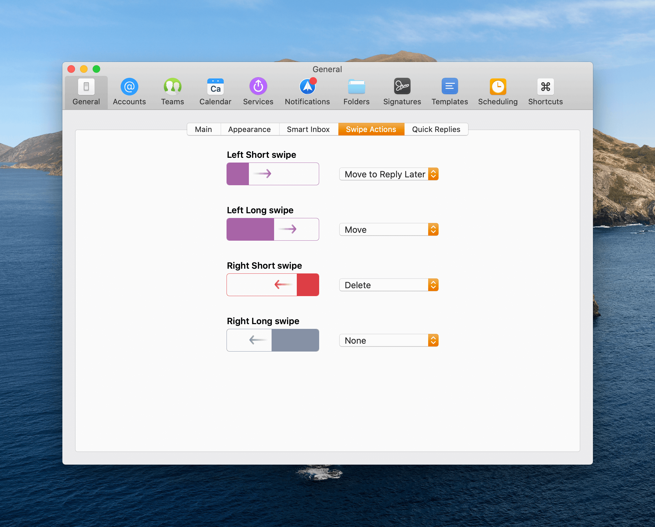Open Notifications preferences with Spark icon

[x=307, y=92]
